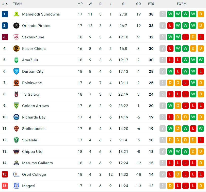Click the Orlando Pirates club logo
This screenshot has height=192, width=206.
(x=16, y=26)
